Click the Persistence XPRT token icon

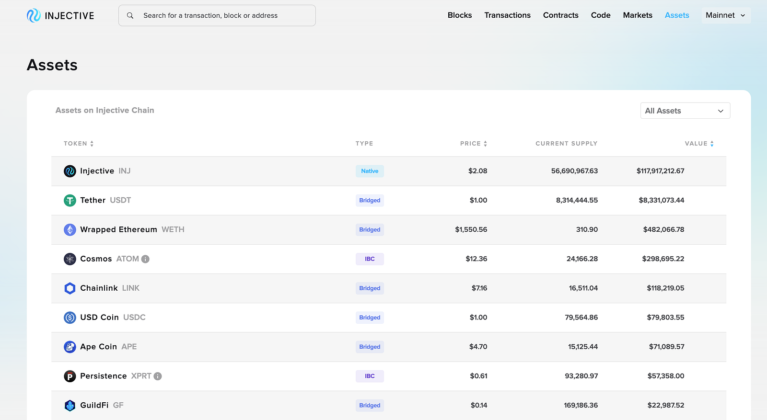point(70,376)
